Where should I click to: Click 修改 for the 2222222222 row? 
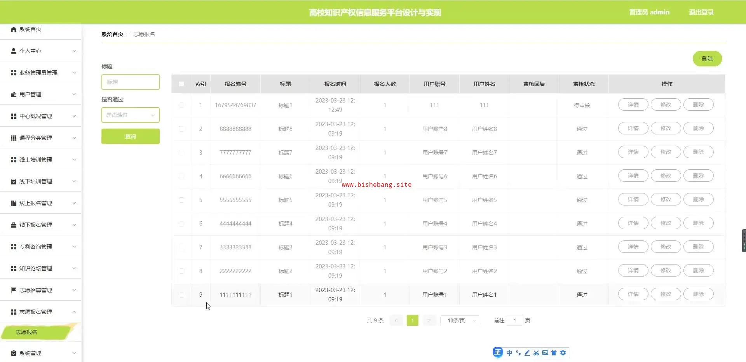[666, 270]
